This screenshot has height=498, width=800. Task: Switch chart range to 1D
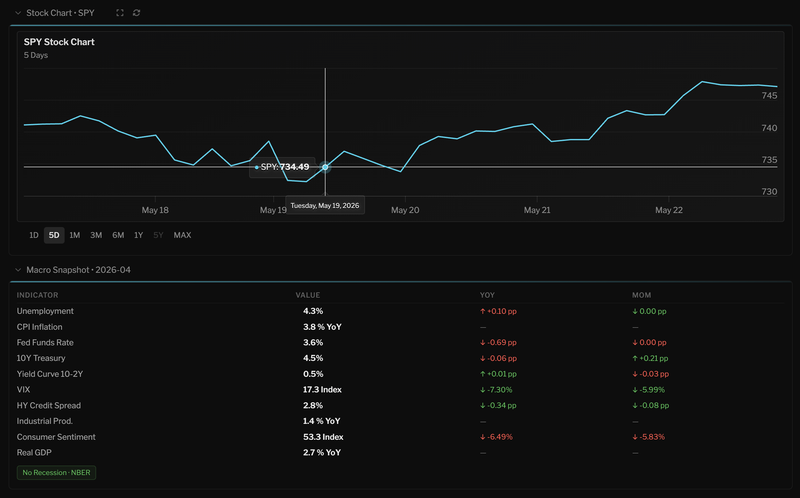point(34,235)
